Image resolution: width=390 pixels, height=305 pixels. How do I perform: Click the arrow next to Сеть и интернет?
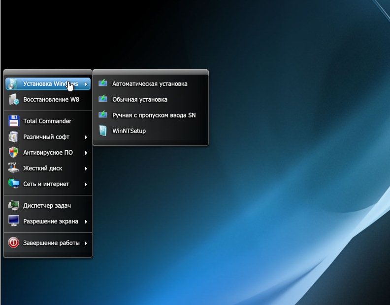(x=86, y=184)
